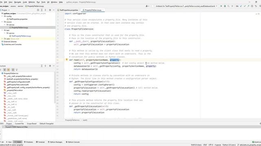Hide the Structure tool window
Screen dimensions: 261x146
pyautogui.click(x=53, y=66)
